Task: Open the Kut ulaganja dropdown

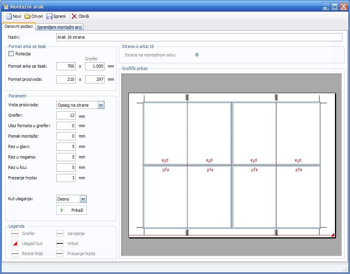Action: [83, 199]
